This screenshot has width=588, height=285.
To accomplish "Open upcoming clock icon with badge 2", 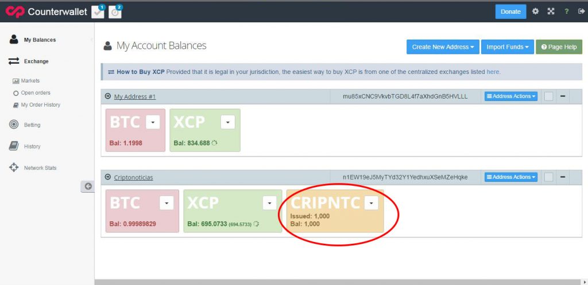I will coord(115,12).
